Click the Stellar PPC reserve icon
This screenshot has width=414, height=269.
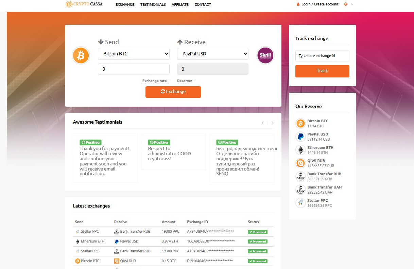(300, 203)
